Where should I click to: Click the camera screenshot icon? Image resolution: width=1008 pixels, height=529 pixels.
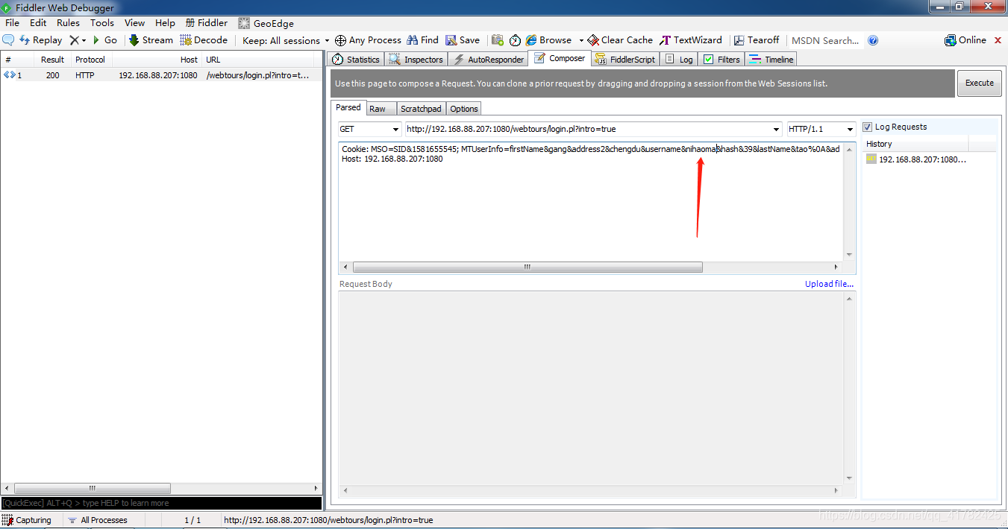point(497,40)
